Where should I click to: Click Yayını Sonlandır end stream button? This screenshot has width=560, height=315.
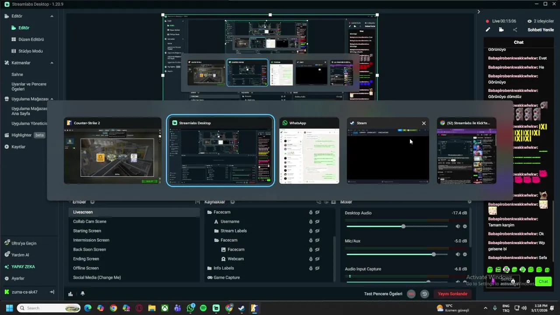click(x=452, y=294)
